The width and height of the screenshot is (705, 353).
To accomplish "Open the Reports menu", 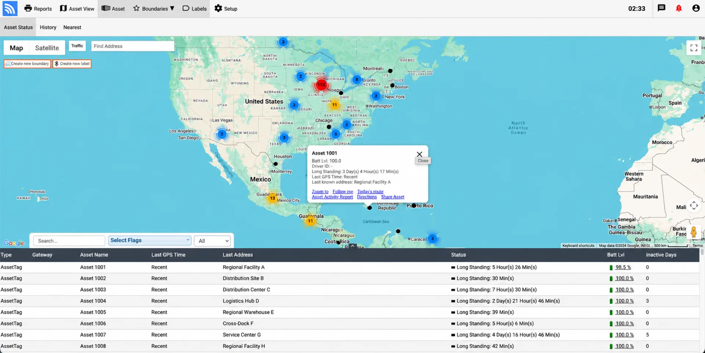I will 38,8.
